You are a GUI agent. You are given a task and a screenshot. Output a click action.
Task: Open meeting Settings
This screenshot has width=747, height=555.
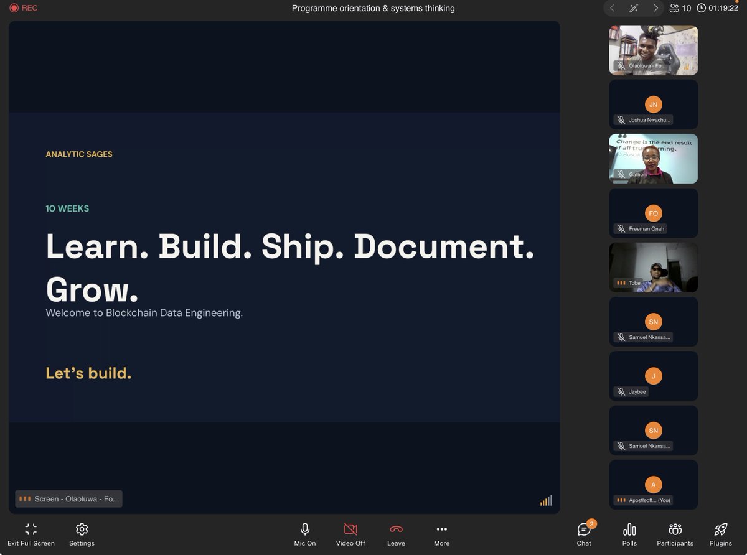(x=82, y=534)
